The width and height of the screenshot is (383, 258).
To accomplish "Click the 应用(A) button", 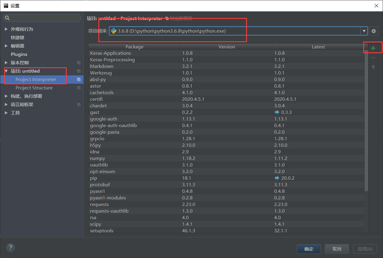I will tap(365, 249).
